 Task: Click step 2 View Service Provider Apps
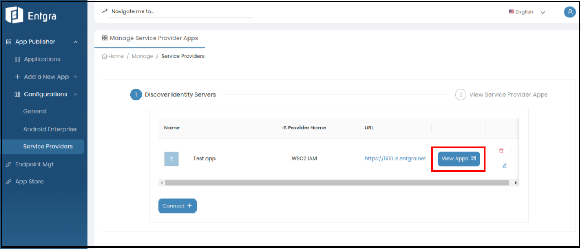tap(501, 95)
